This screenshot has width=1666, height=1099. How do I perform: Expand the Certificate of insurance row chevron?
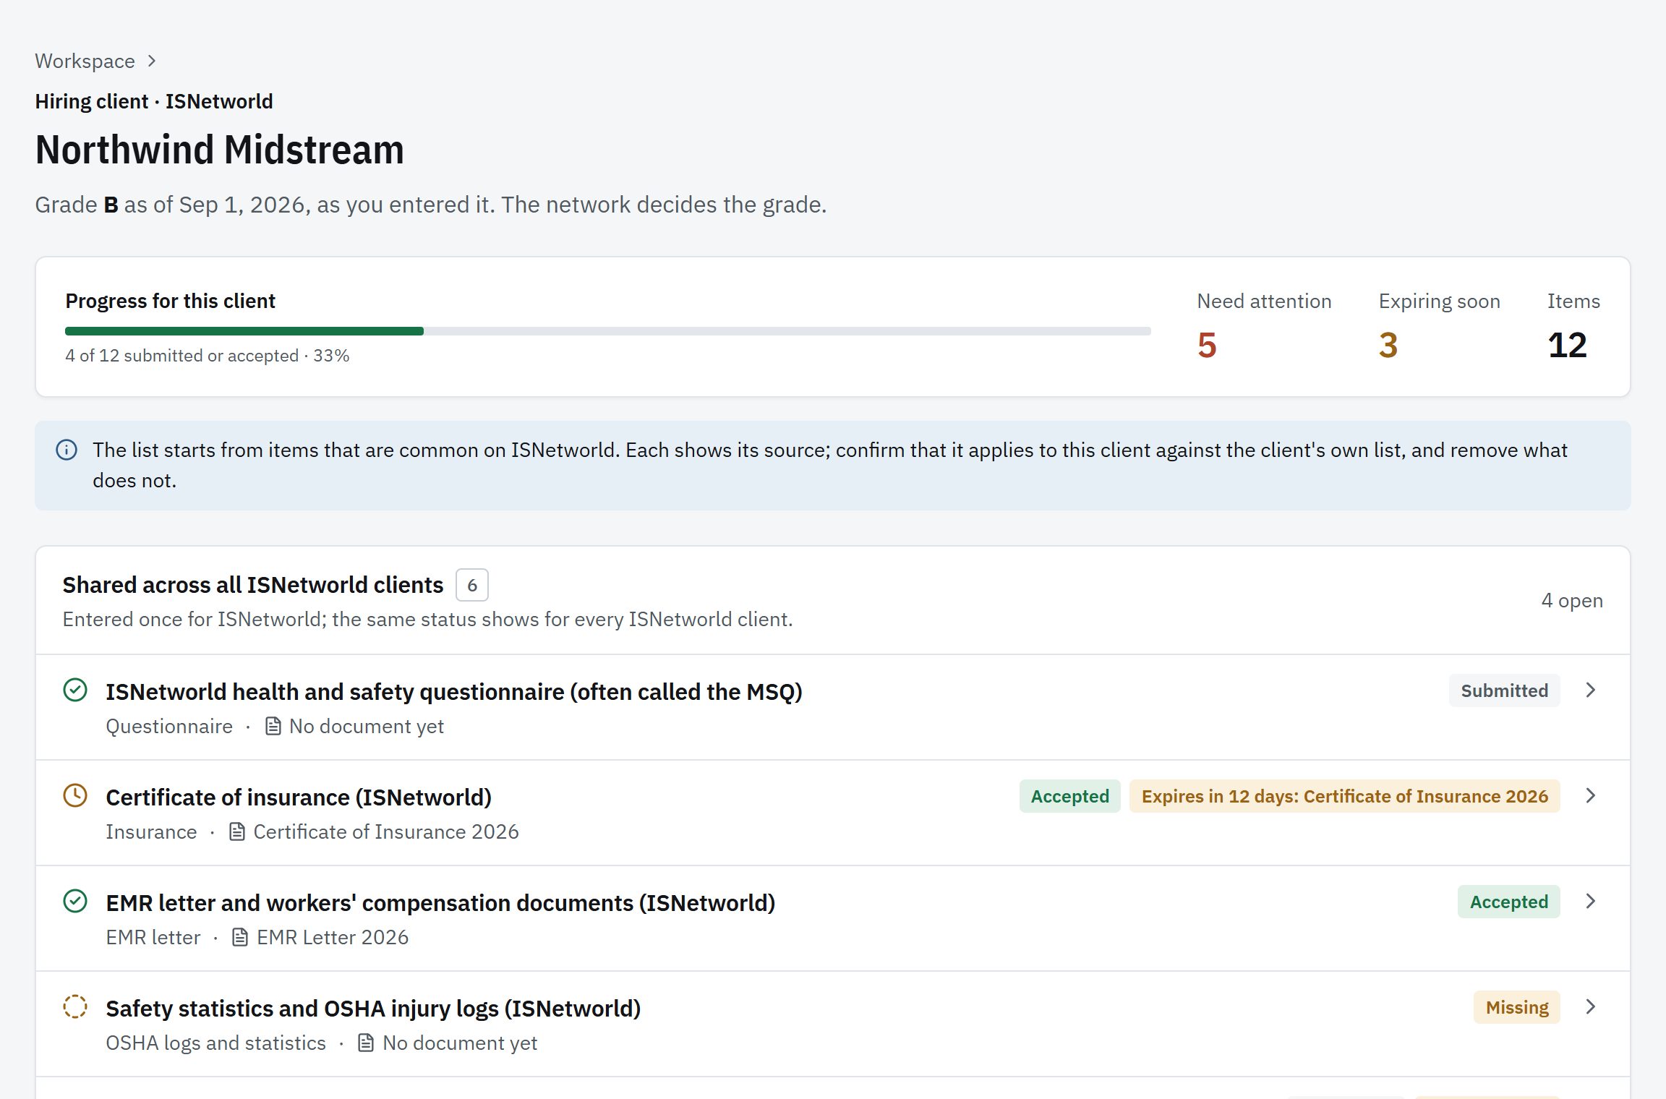click(1590, 795)
